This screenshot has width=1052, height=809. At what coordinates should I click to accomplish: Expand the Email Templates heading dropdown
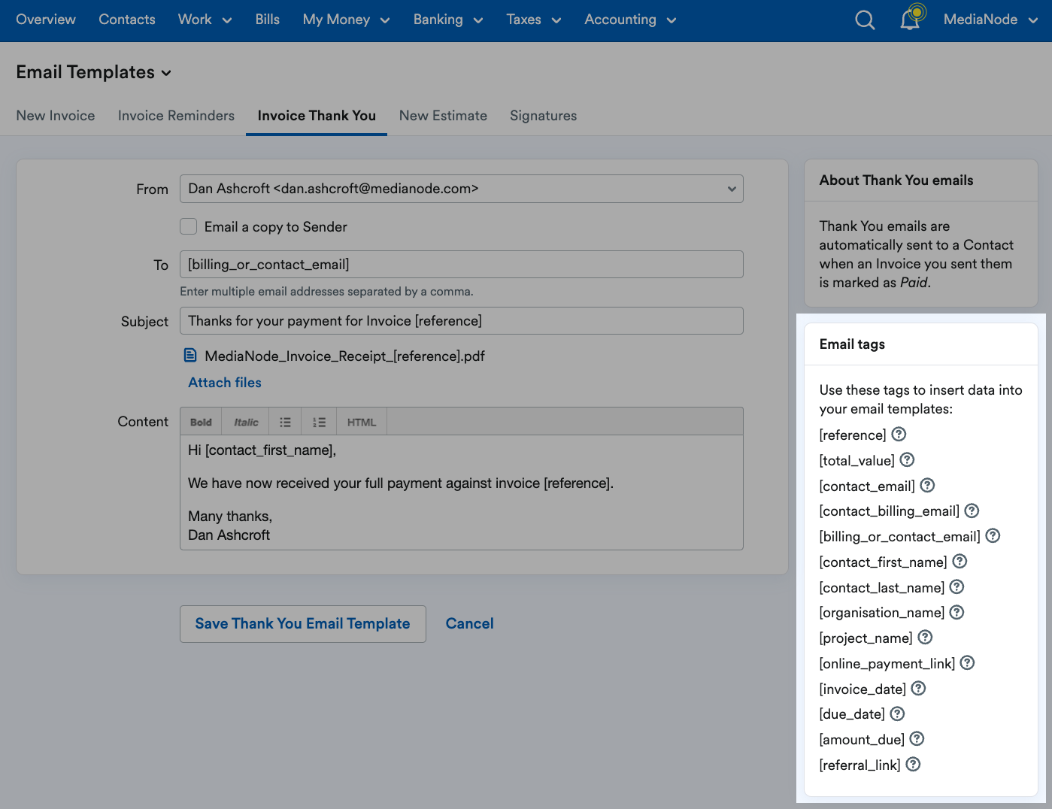pos(94,72)
